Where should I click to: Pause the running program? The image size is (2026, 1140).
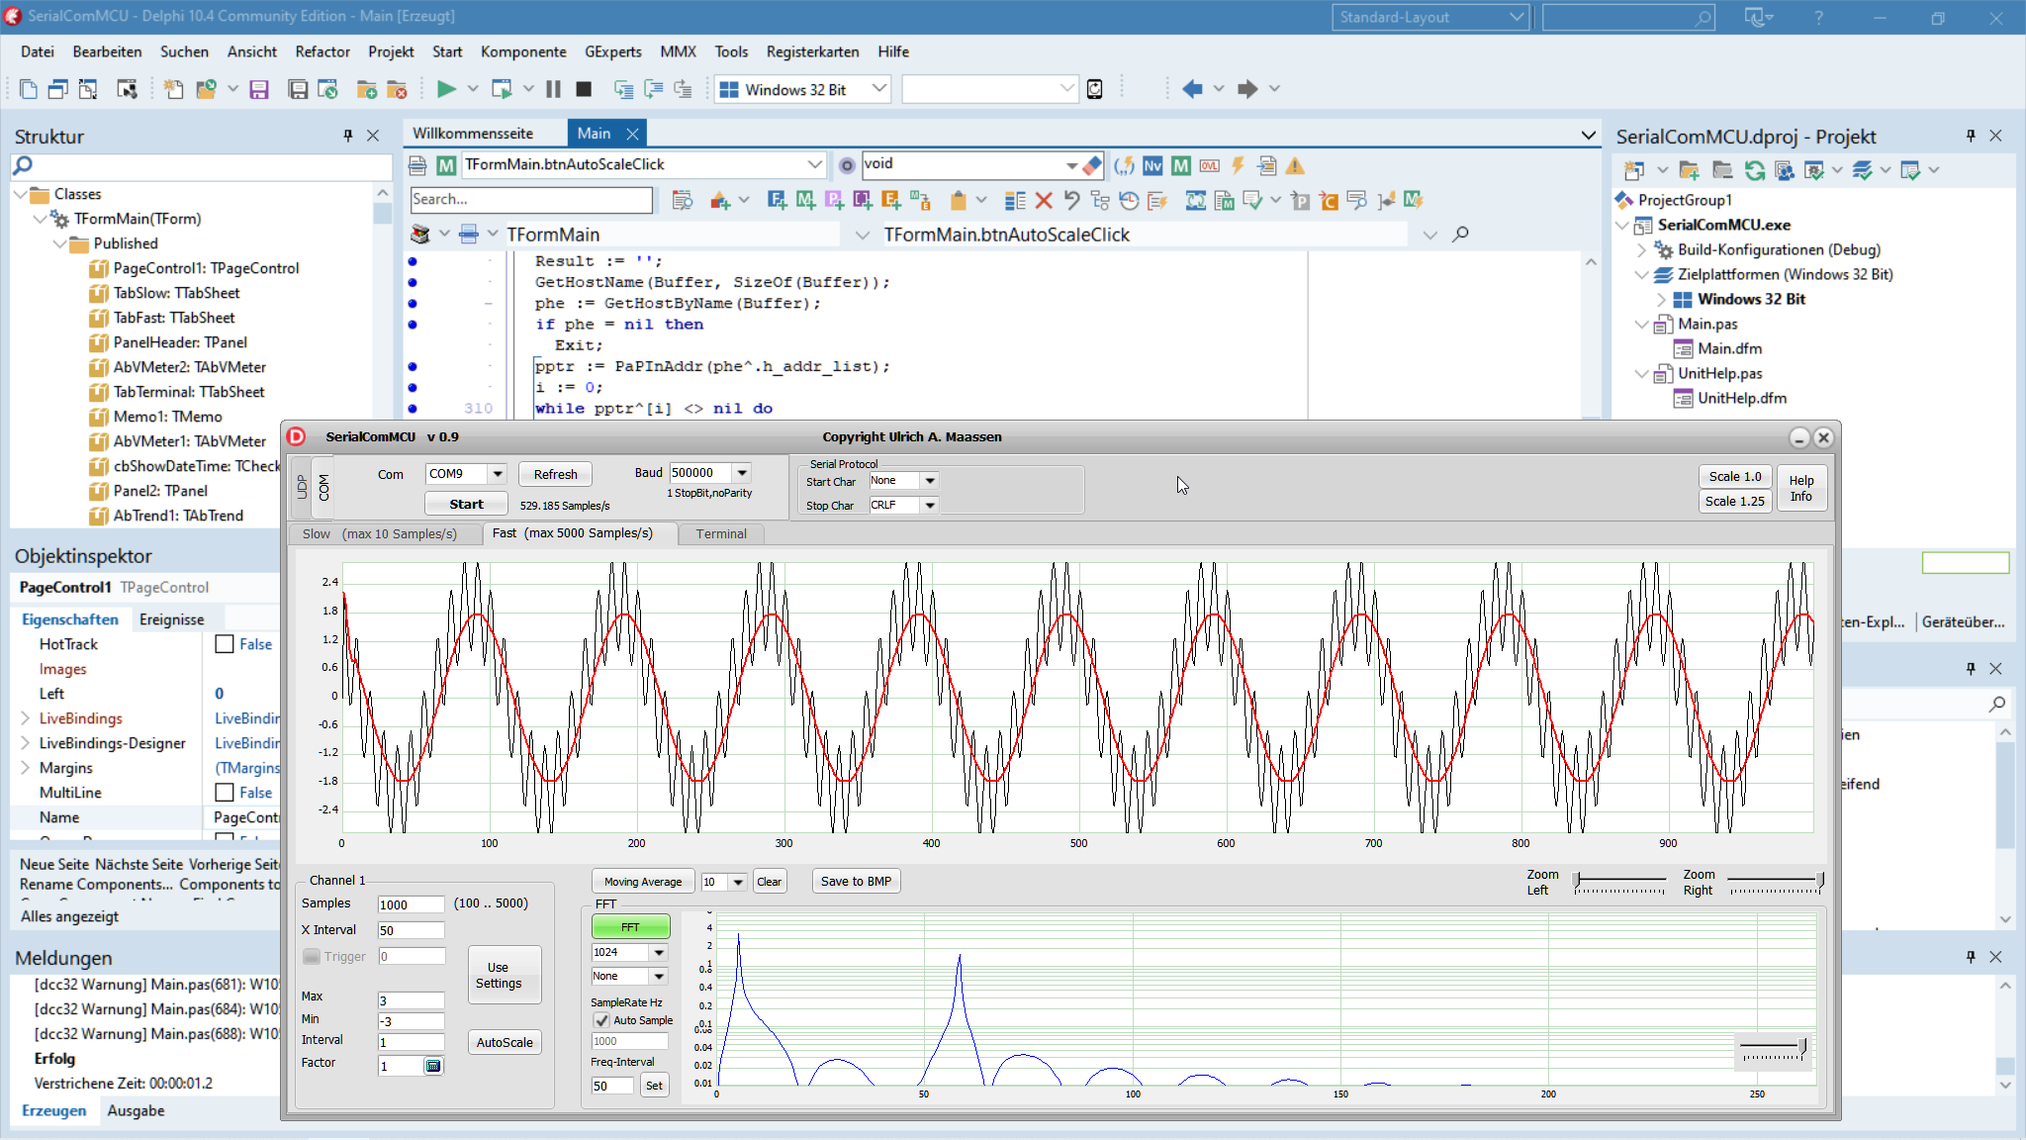pos(553,89)
